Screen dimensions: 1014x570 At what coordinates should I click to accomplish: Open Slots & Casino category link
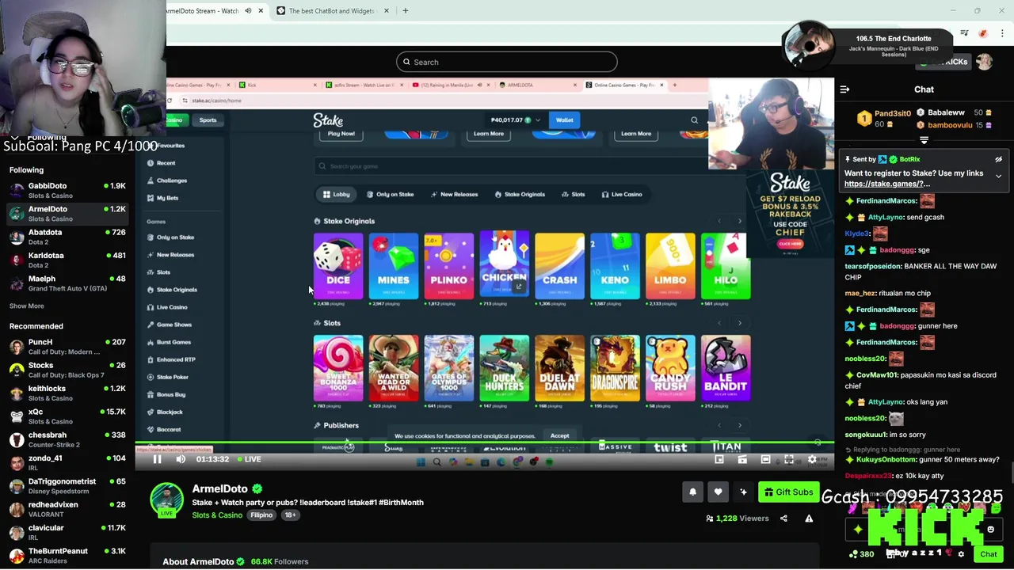pyautogui.click(x=217, y=515)
